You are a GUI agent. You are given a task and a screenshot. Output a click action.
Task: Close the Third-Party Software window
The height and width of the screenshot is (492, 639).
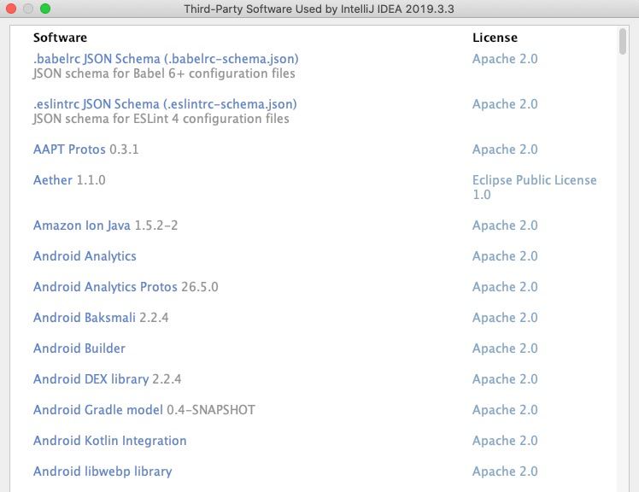(x=11, y=9)
